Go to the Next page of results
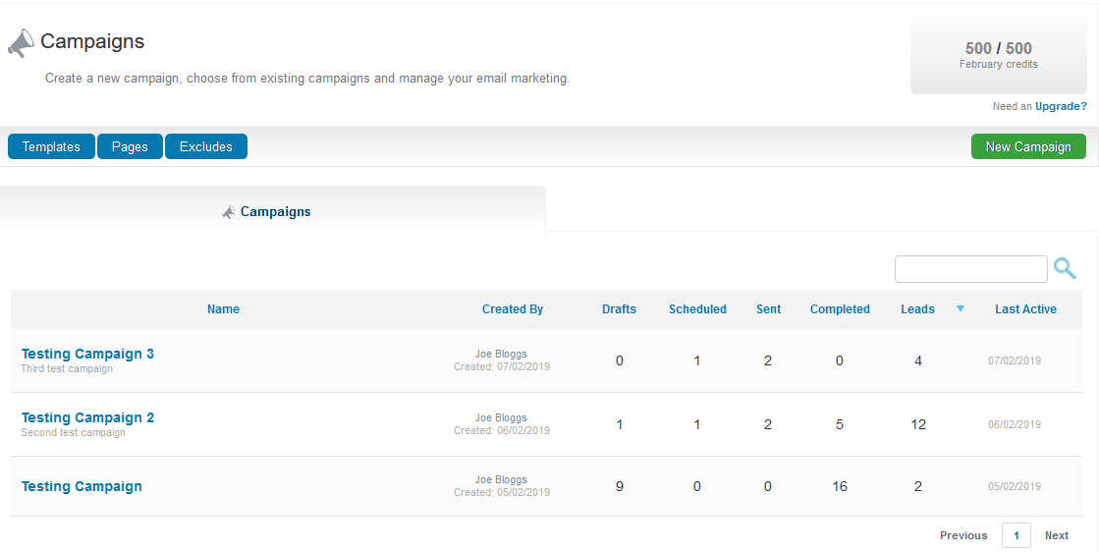 (x=1056, y=535)
